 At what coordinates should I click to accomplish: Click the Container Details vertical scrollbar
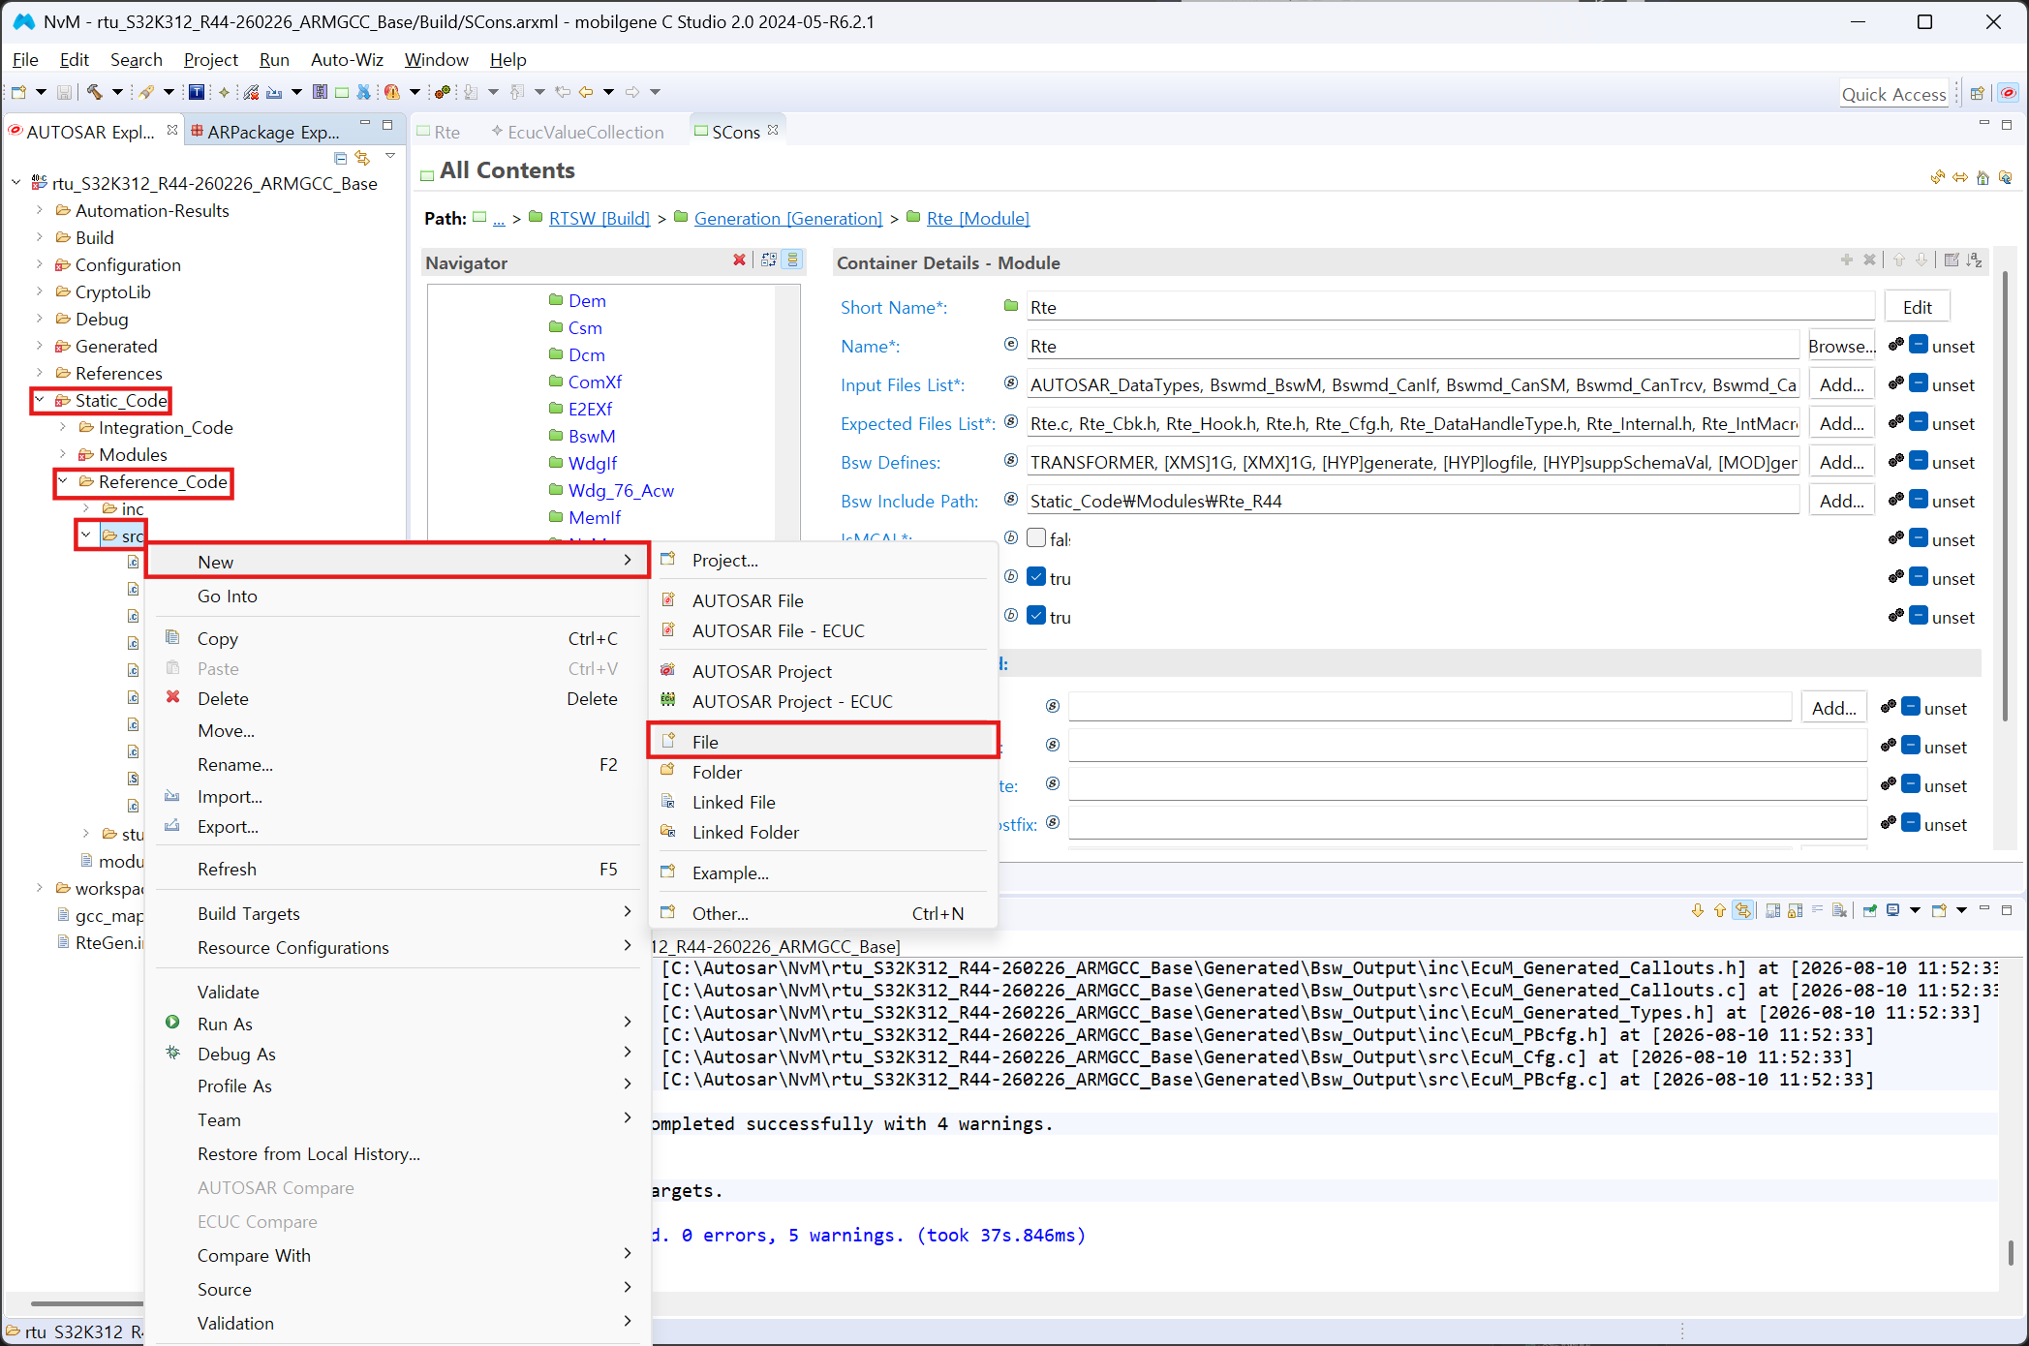pyautogui.click(x=2003, y=494)
